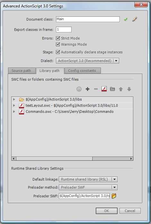Browse to SWC file via red Flash icon
151x224 pixels.
104,89
